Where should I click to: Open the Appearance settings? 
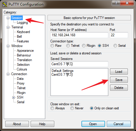[x=25, y=51]
